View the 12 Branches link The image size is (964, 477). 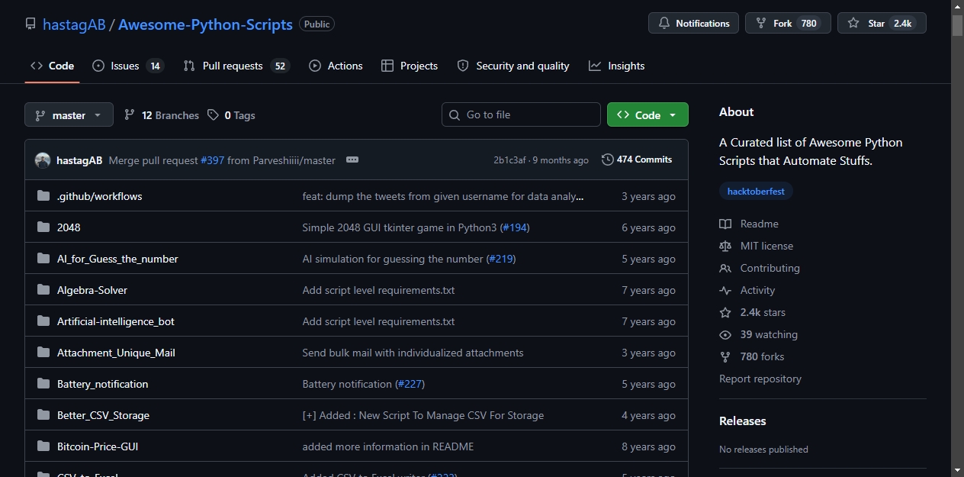point(161,115)
